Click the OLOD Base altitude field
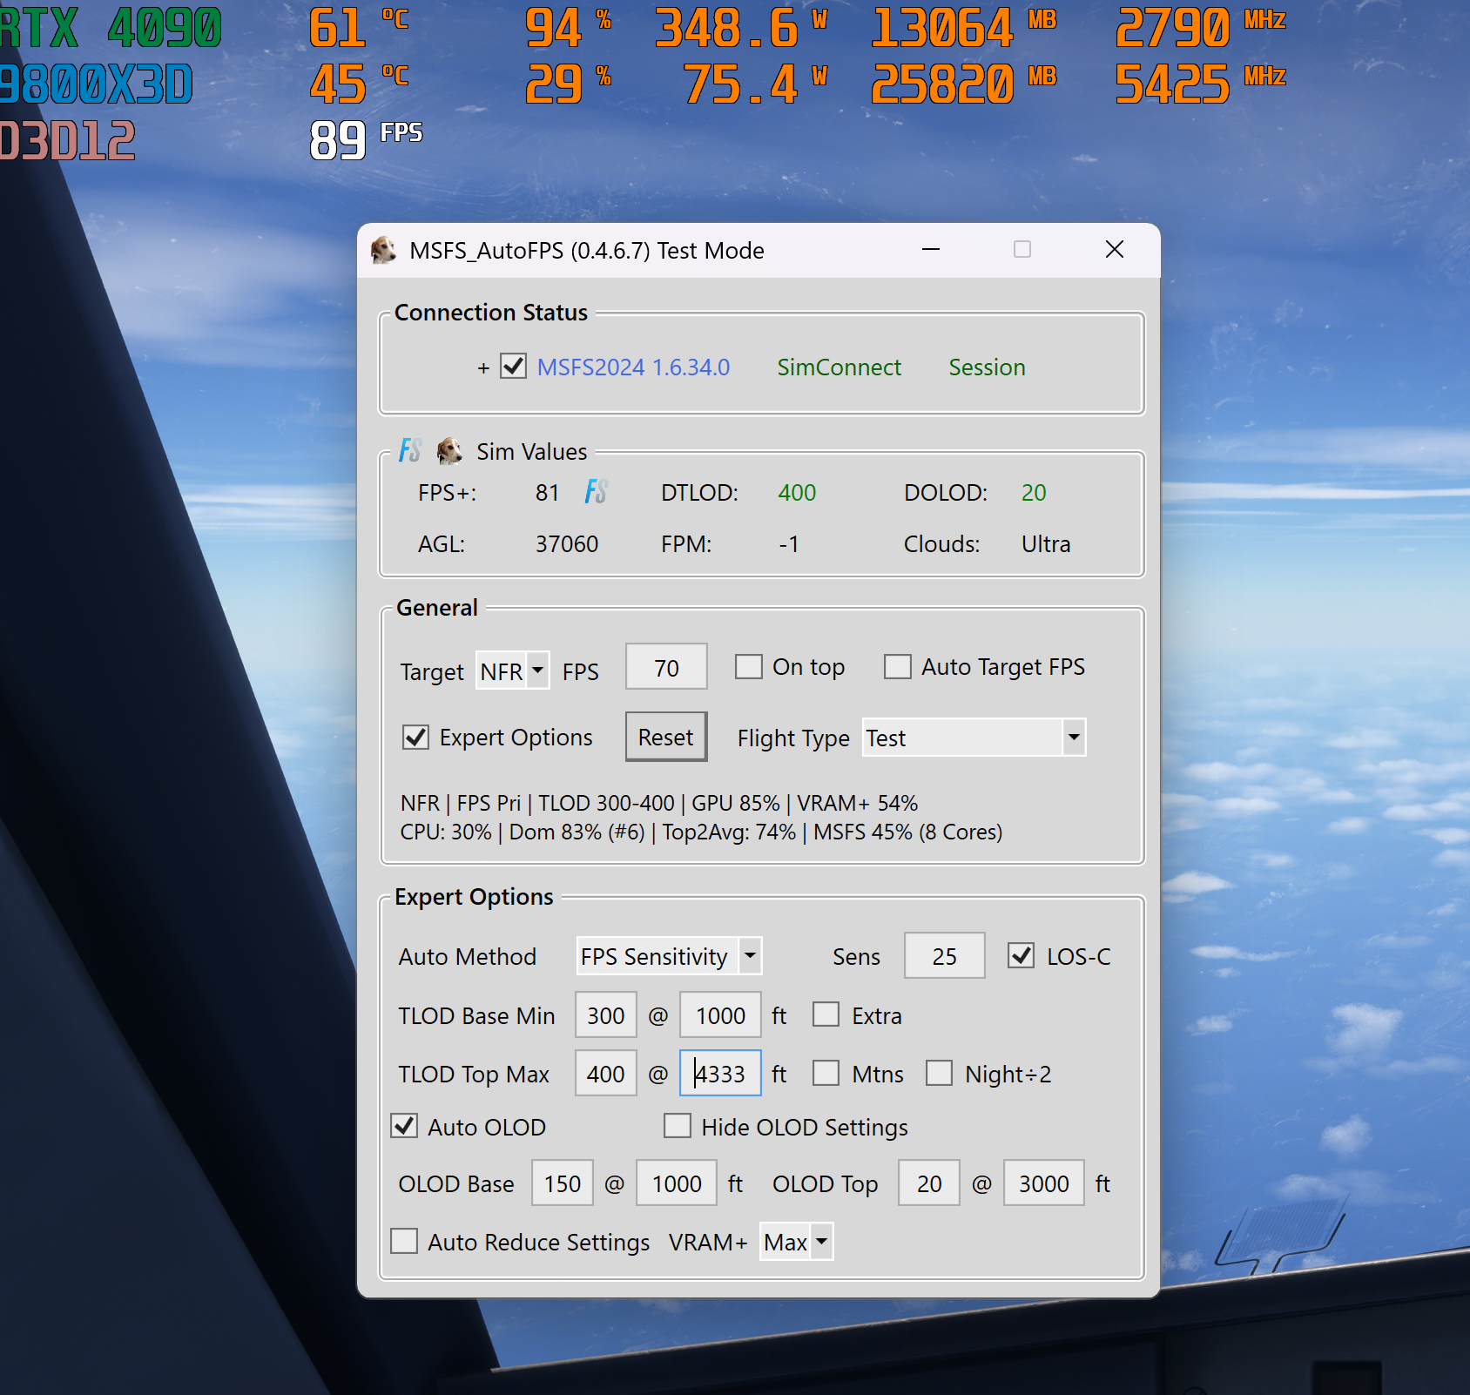This screenshot has width=1470, height=1395. click(678, 1183)
